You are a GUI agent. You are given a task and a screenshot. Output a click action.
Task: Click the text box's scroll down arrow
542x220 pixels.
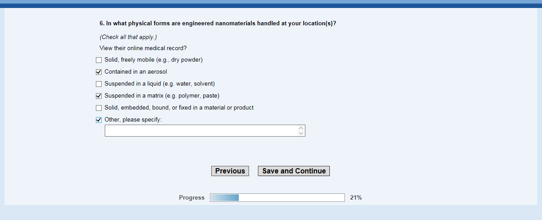point(301,133)
